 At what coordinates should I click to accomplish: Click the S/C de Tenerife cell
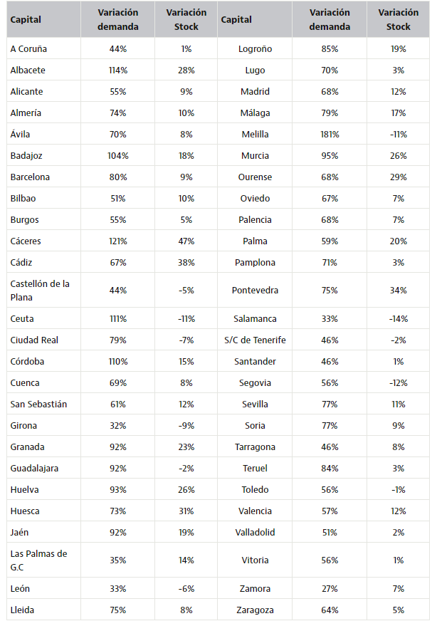(x=255, y=340)
